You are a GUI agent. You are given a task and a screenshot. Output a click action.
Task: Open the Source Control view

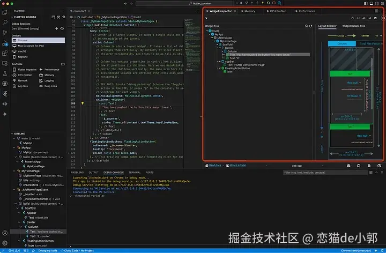point(5,33)
